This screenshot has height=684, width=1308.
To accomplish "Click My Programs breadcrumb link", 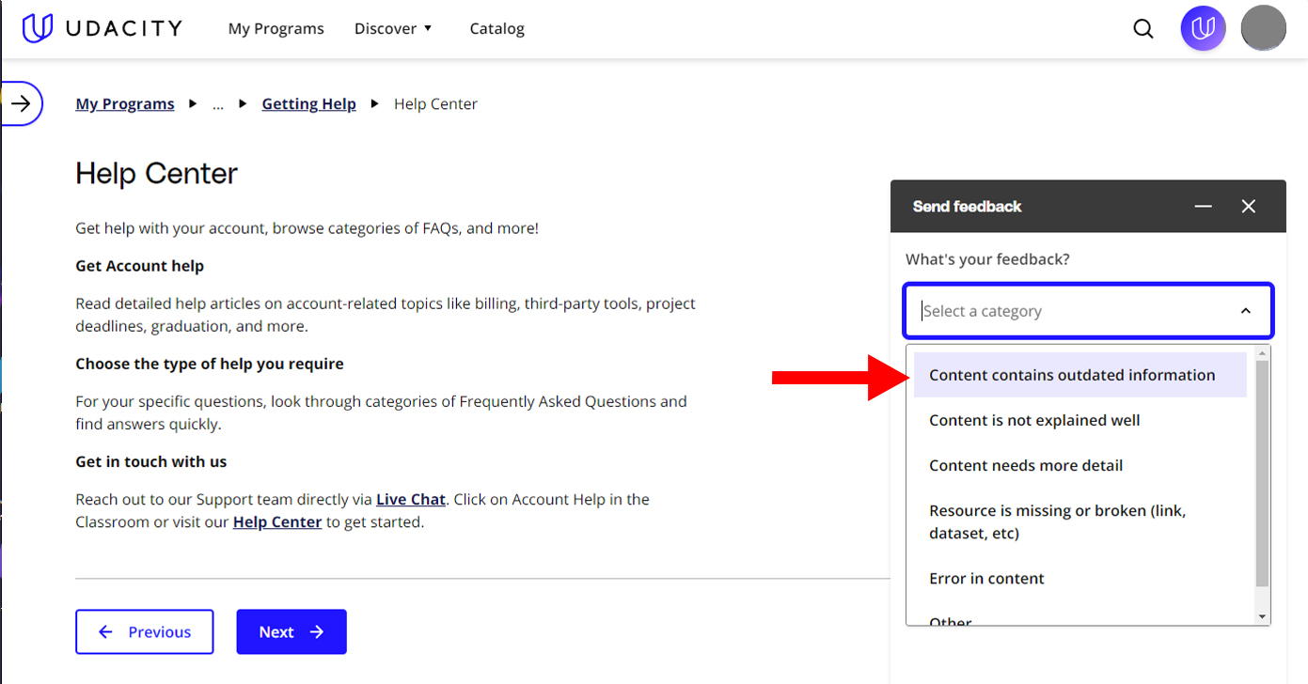I will [125, 104].
